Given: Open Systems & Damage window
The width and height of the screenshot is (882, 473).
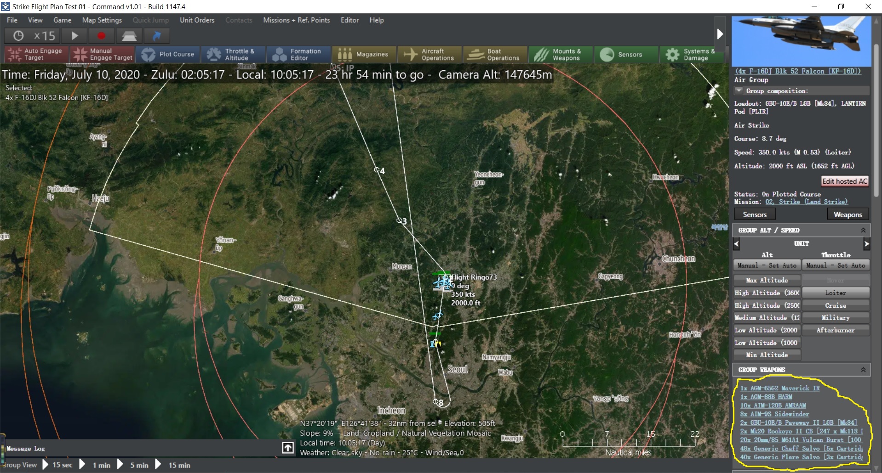Looking at the screenshot, I should click(691, 54).
